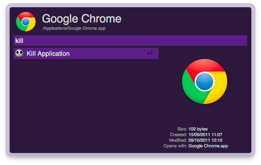Click the large Chrome preview icon

click(x=205, y=81)
